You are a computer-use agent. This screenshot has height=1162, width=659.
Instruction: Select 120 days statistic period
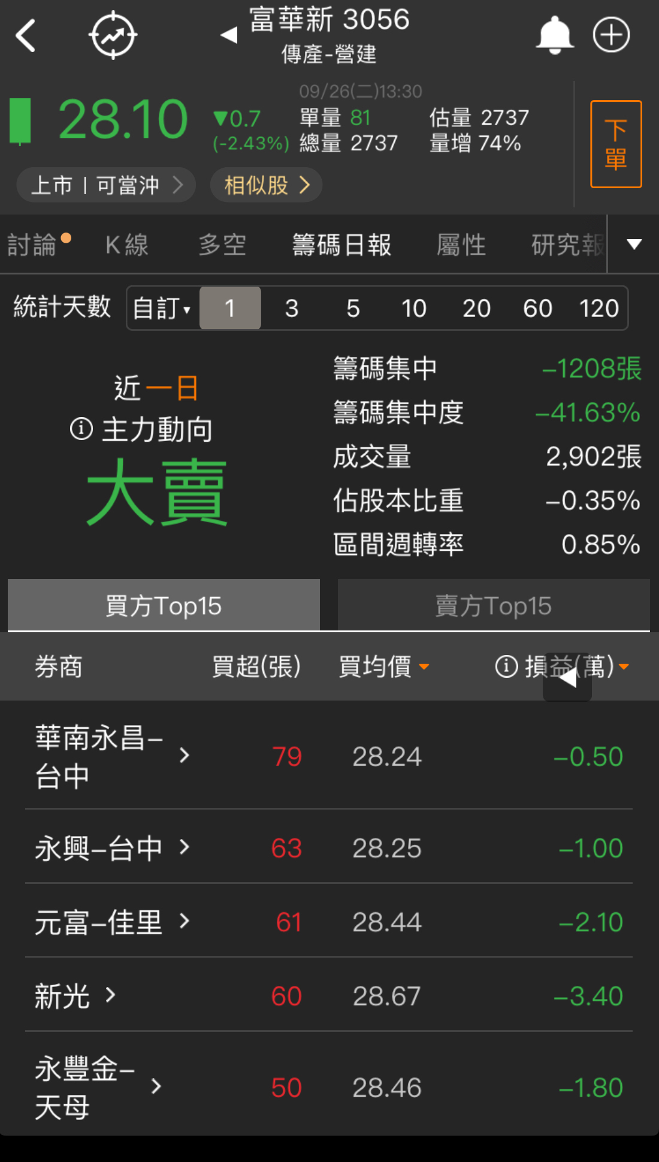pos(598,308)
